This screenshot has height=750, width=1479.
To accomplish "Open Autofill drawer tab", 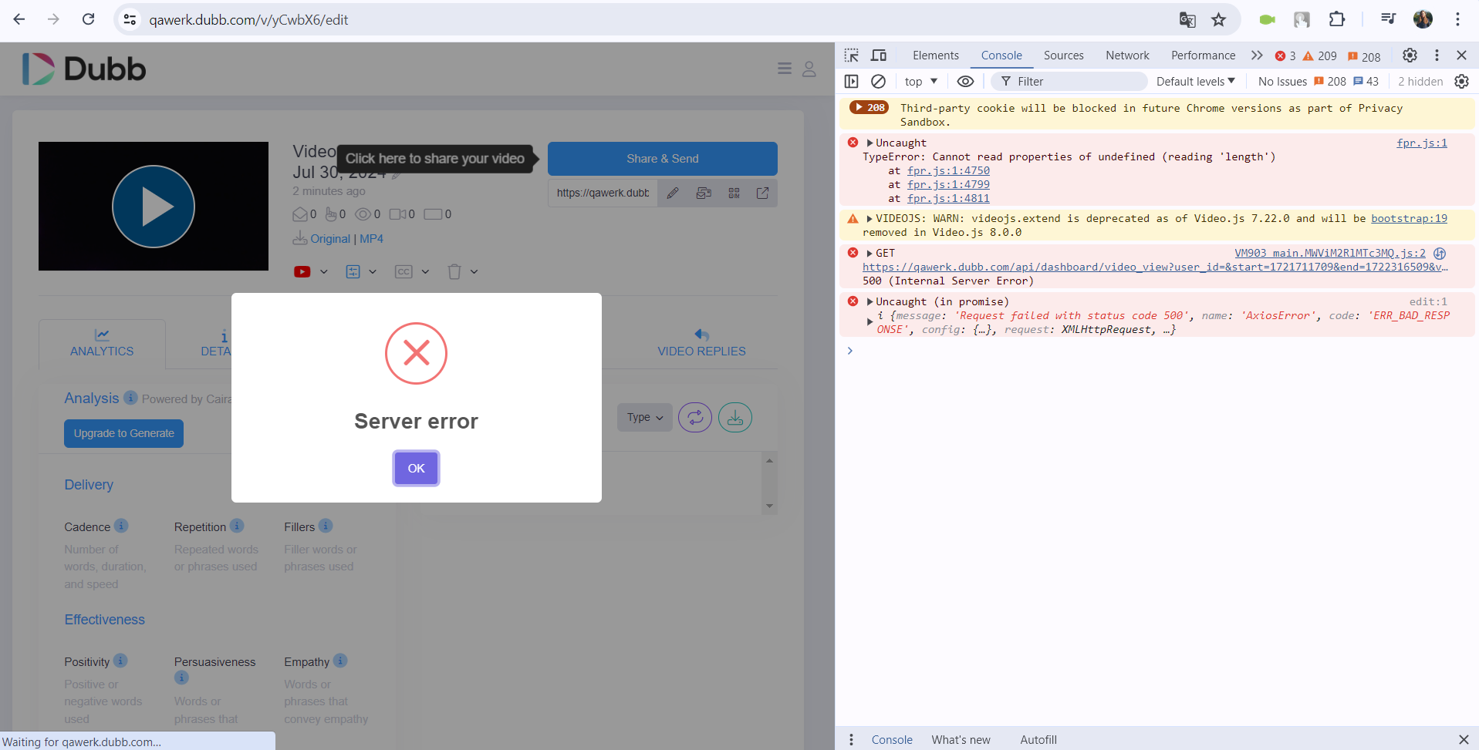I will coord(1038,739).
